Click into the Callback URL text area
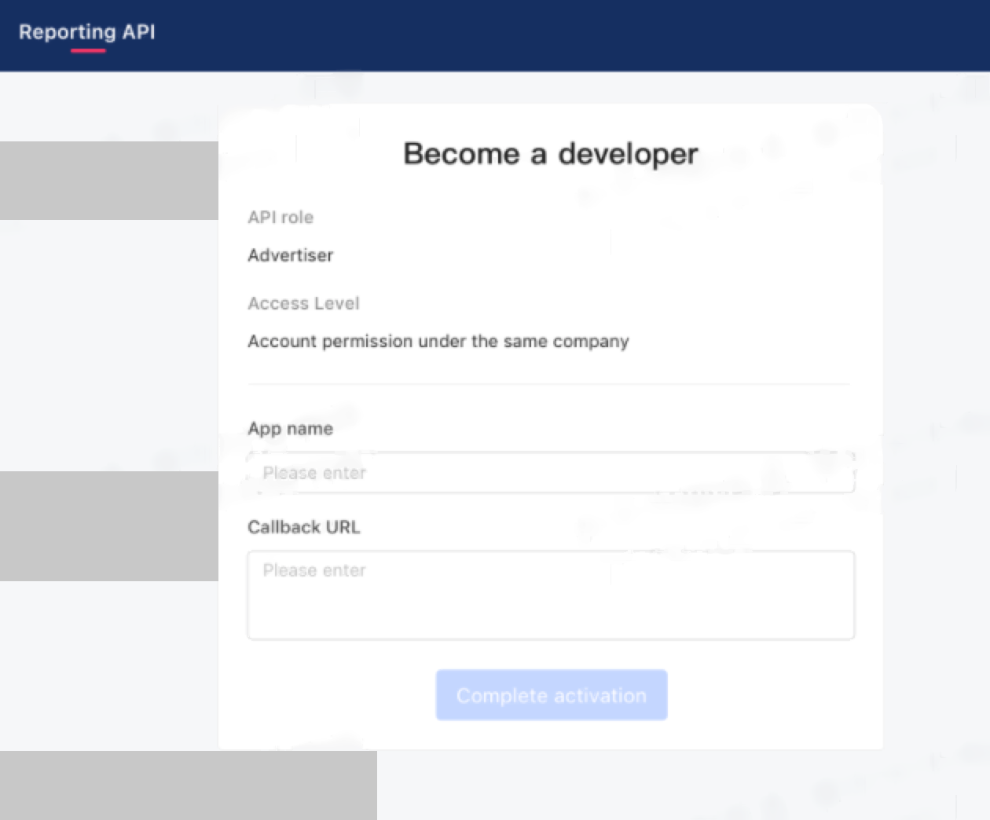The width and height of the screenshot is (990, 820). coord(551,595)
